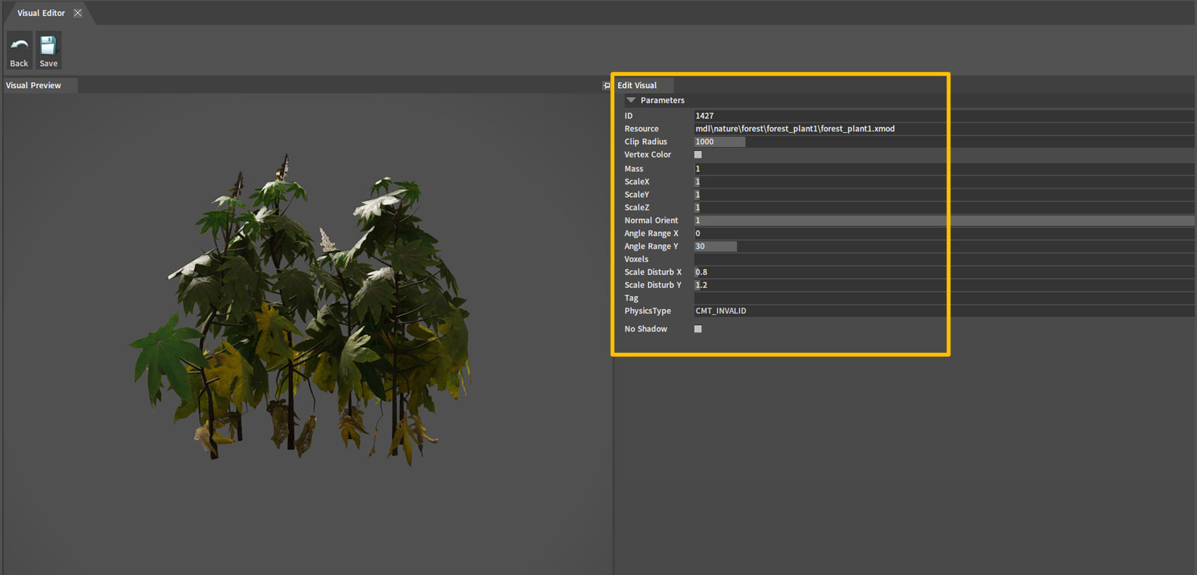Adjust the Clip Radius slider
The image size is (1197, 575).
point(719,142)
